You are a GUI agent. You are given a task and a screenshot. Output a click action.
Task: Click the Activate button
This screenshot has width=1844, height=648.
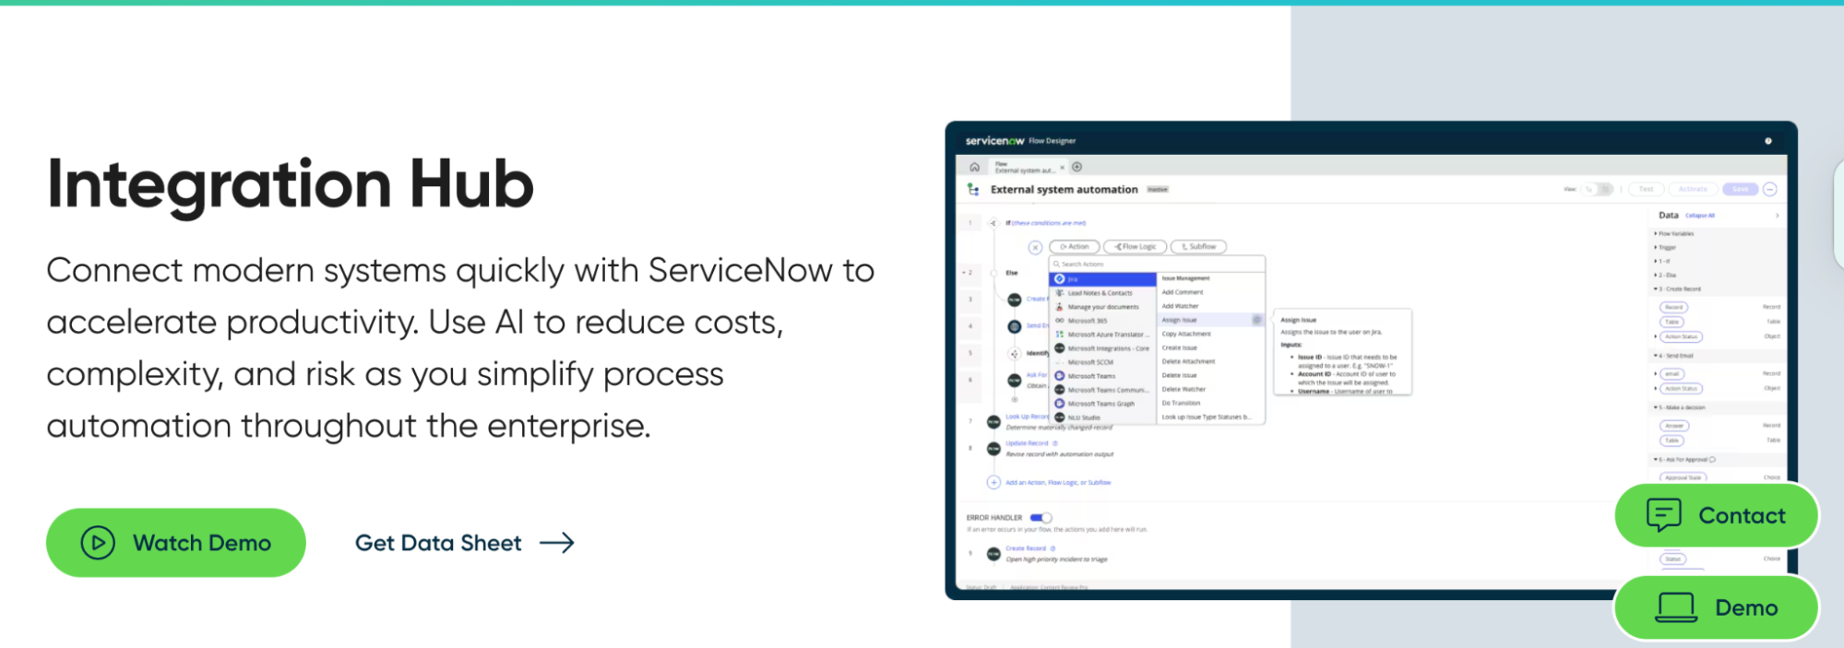pyautogui.click(x=1693, y=189)
